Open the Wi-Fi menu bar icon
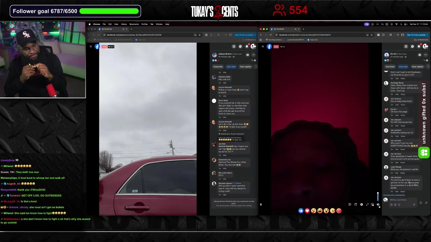The image size is (431, 242). [396, 24]
